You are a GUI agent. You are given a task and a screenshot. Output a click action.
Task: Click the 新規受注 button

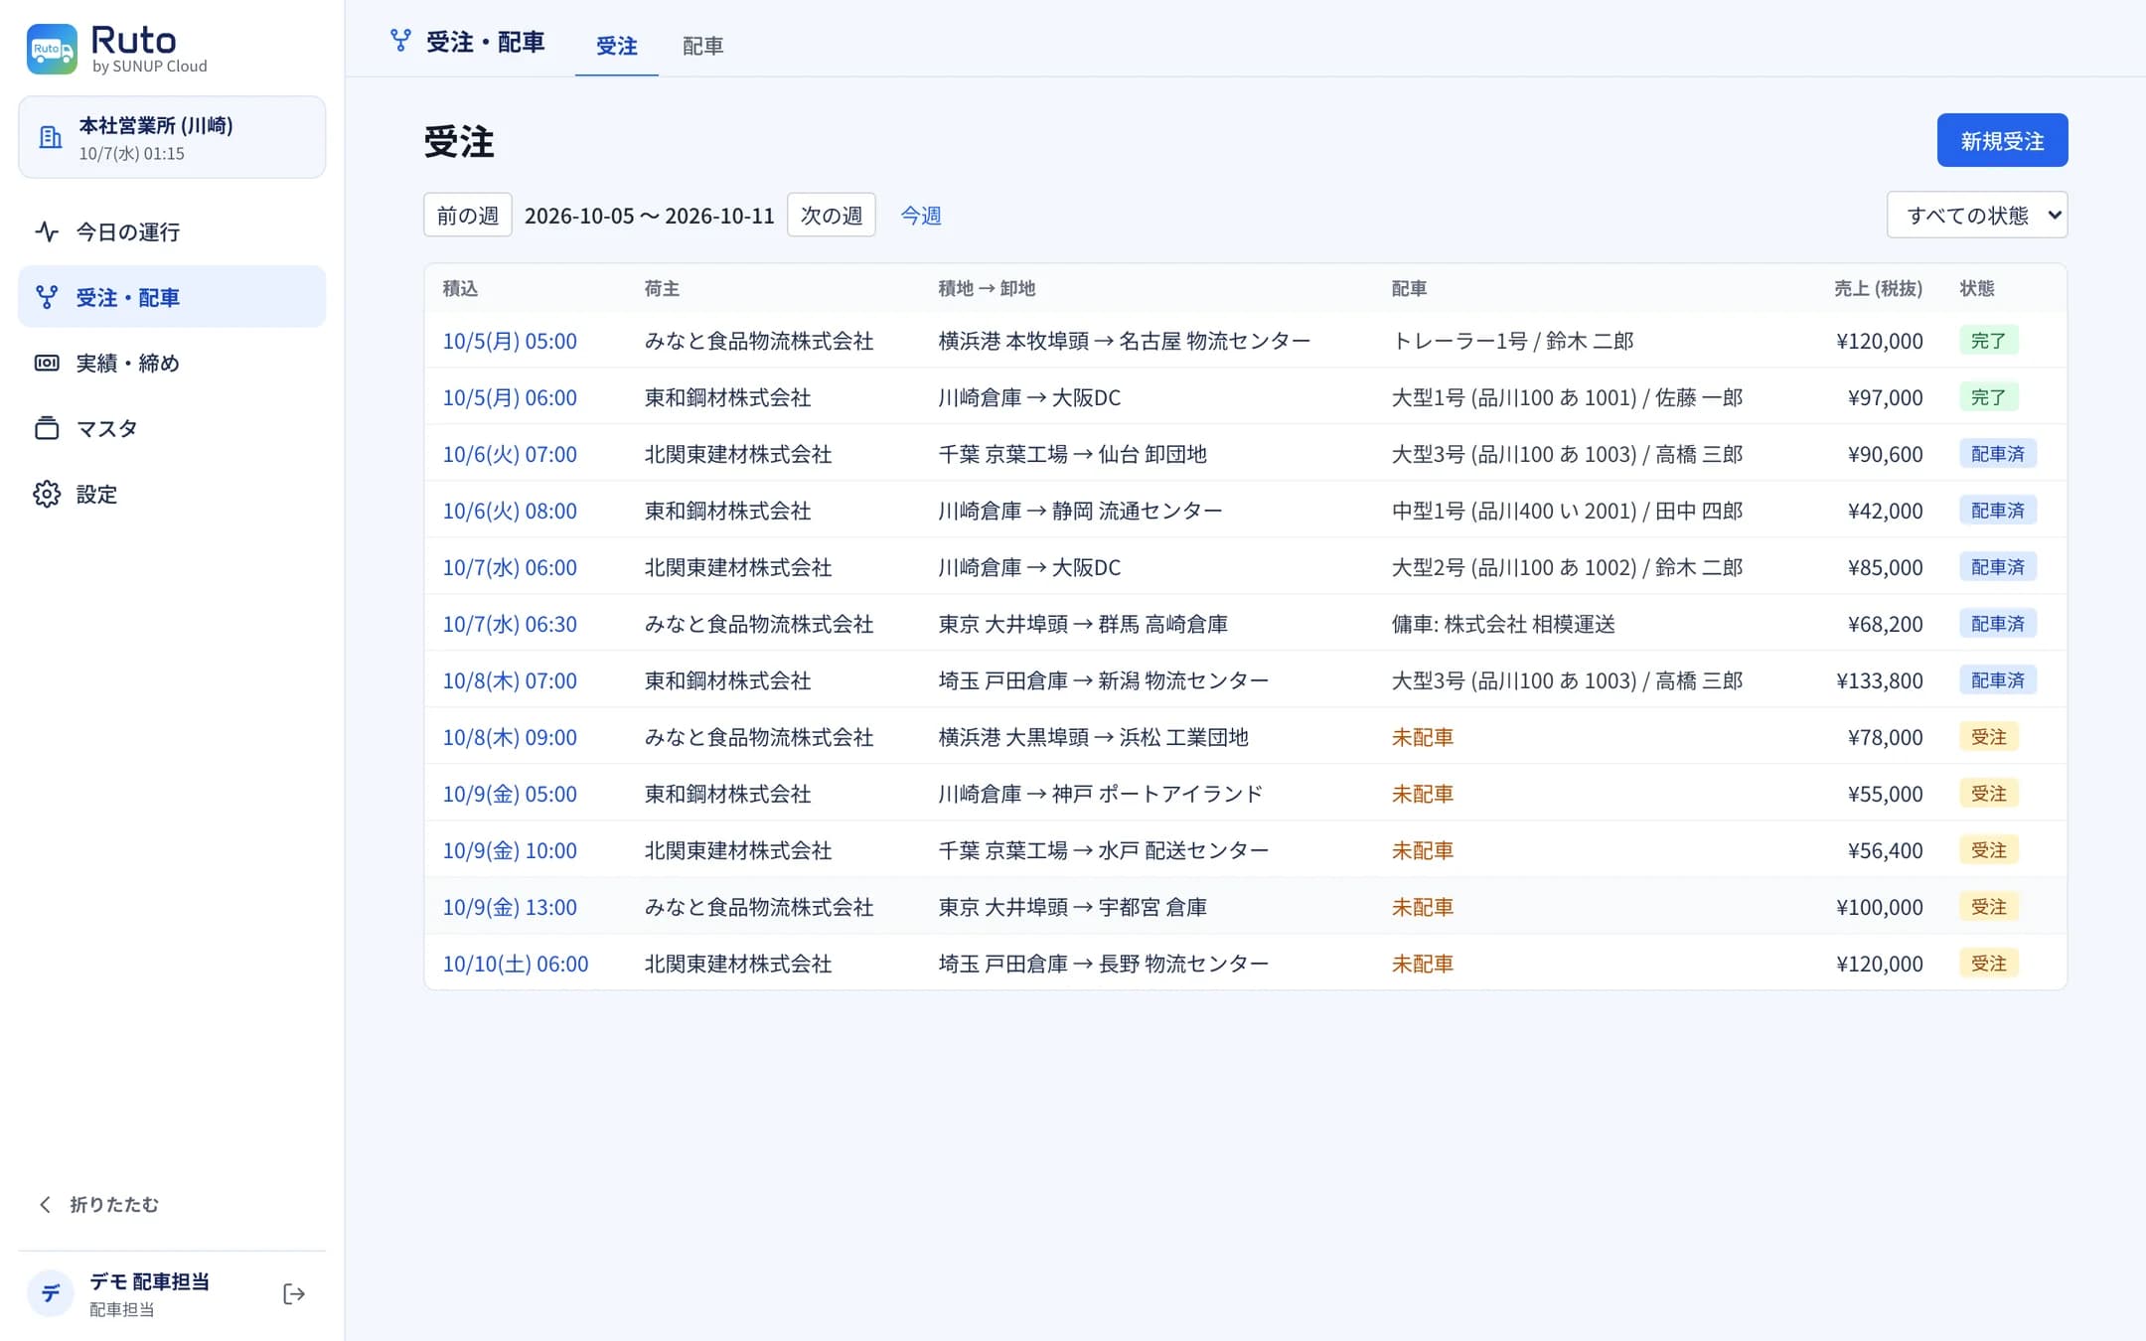pos(2002,140)
